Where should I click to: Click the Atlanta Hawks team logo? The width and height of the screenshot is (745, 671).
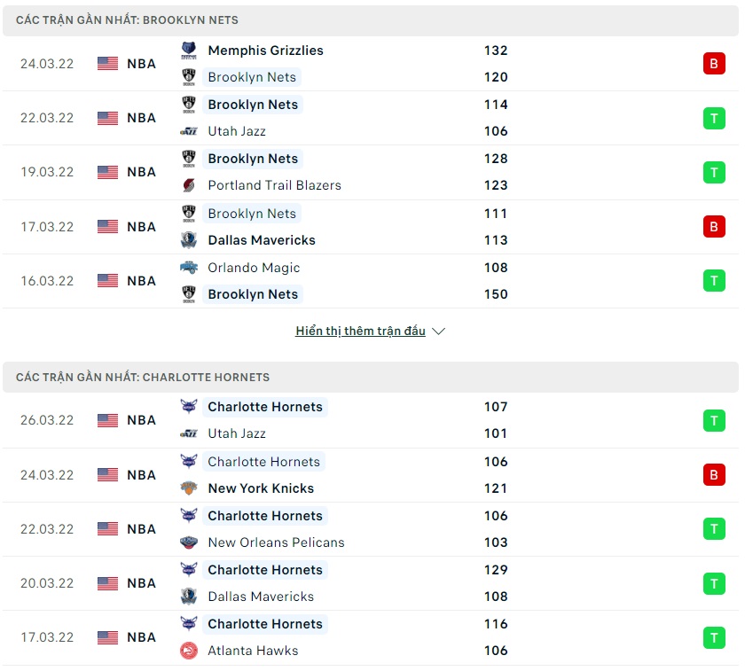point(189,651)
